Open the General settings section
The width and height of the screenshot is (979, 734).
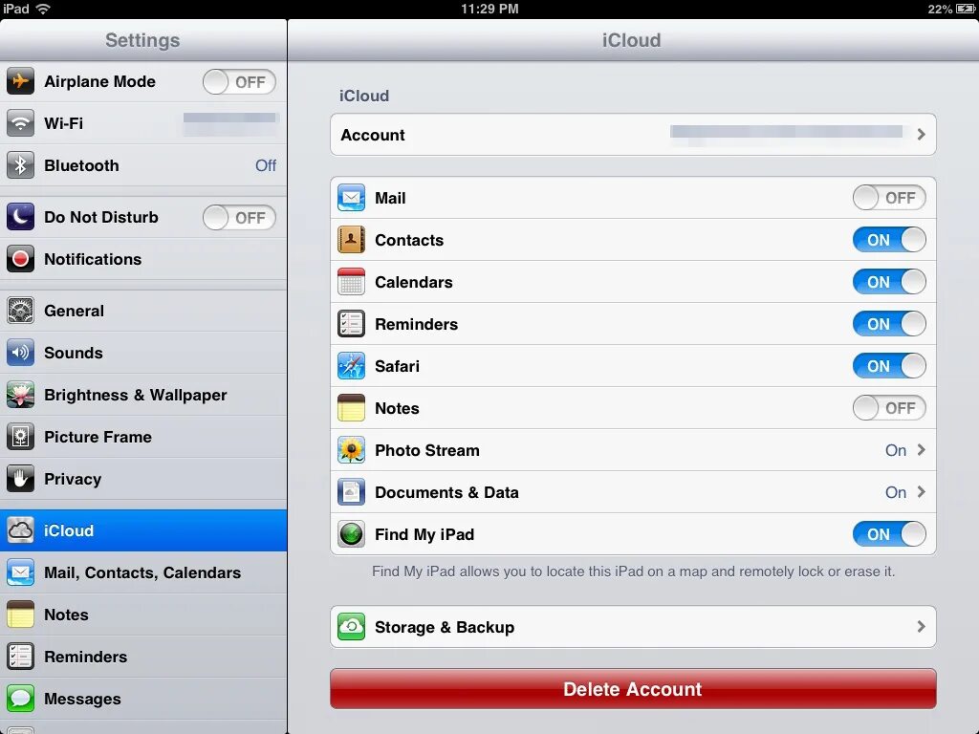click(143, 311)
